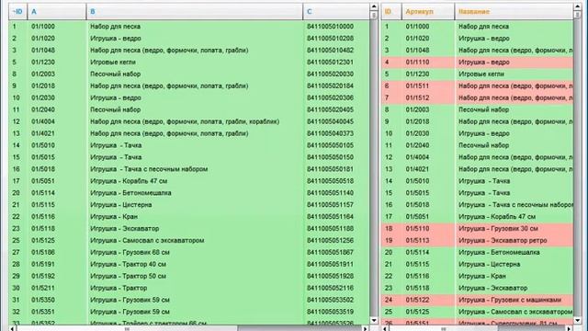Viewport: 588px width, 331px height.
Task: Select right table cell 01/1020
Action: click(x=417, y=39)
